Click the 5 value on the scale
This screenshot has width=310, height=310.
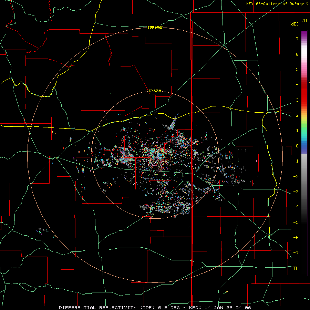[x=297, y=69]
